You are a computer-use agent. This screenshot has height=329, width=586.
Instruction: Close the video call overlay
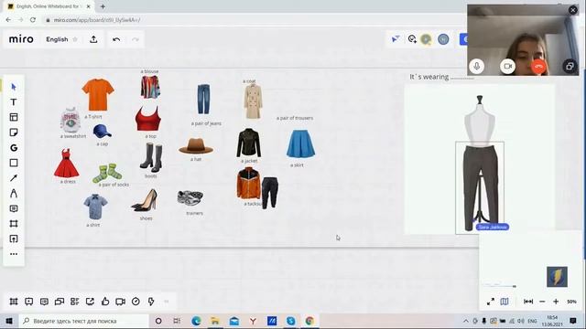coord(573,10)
